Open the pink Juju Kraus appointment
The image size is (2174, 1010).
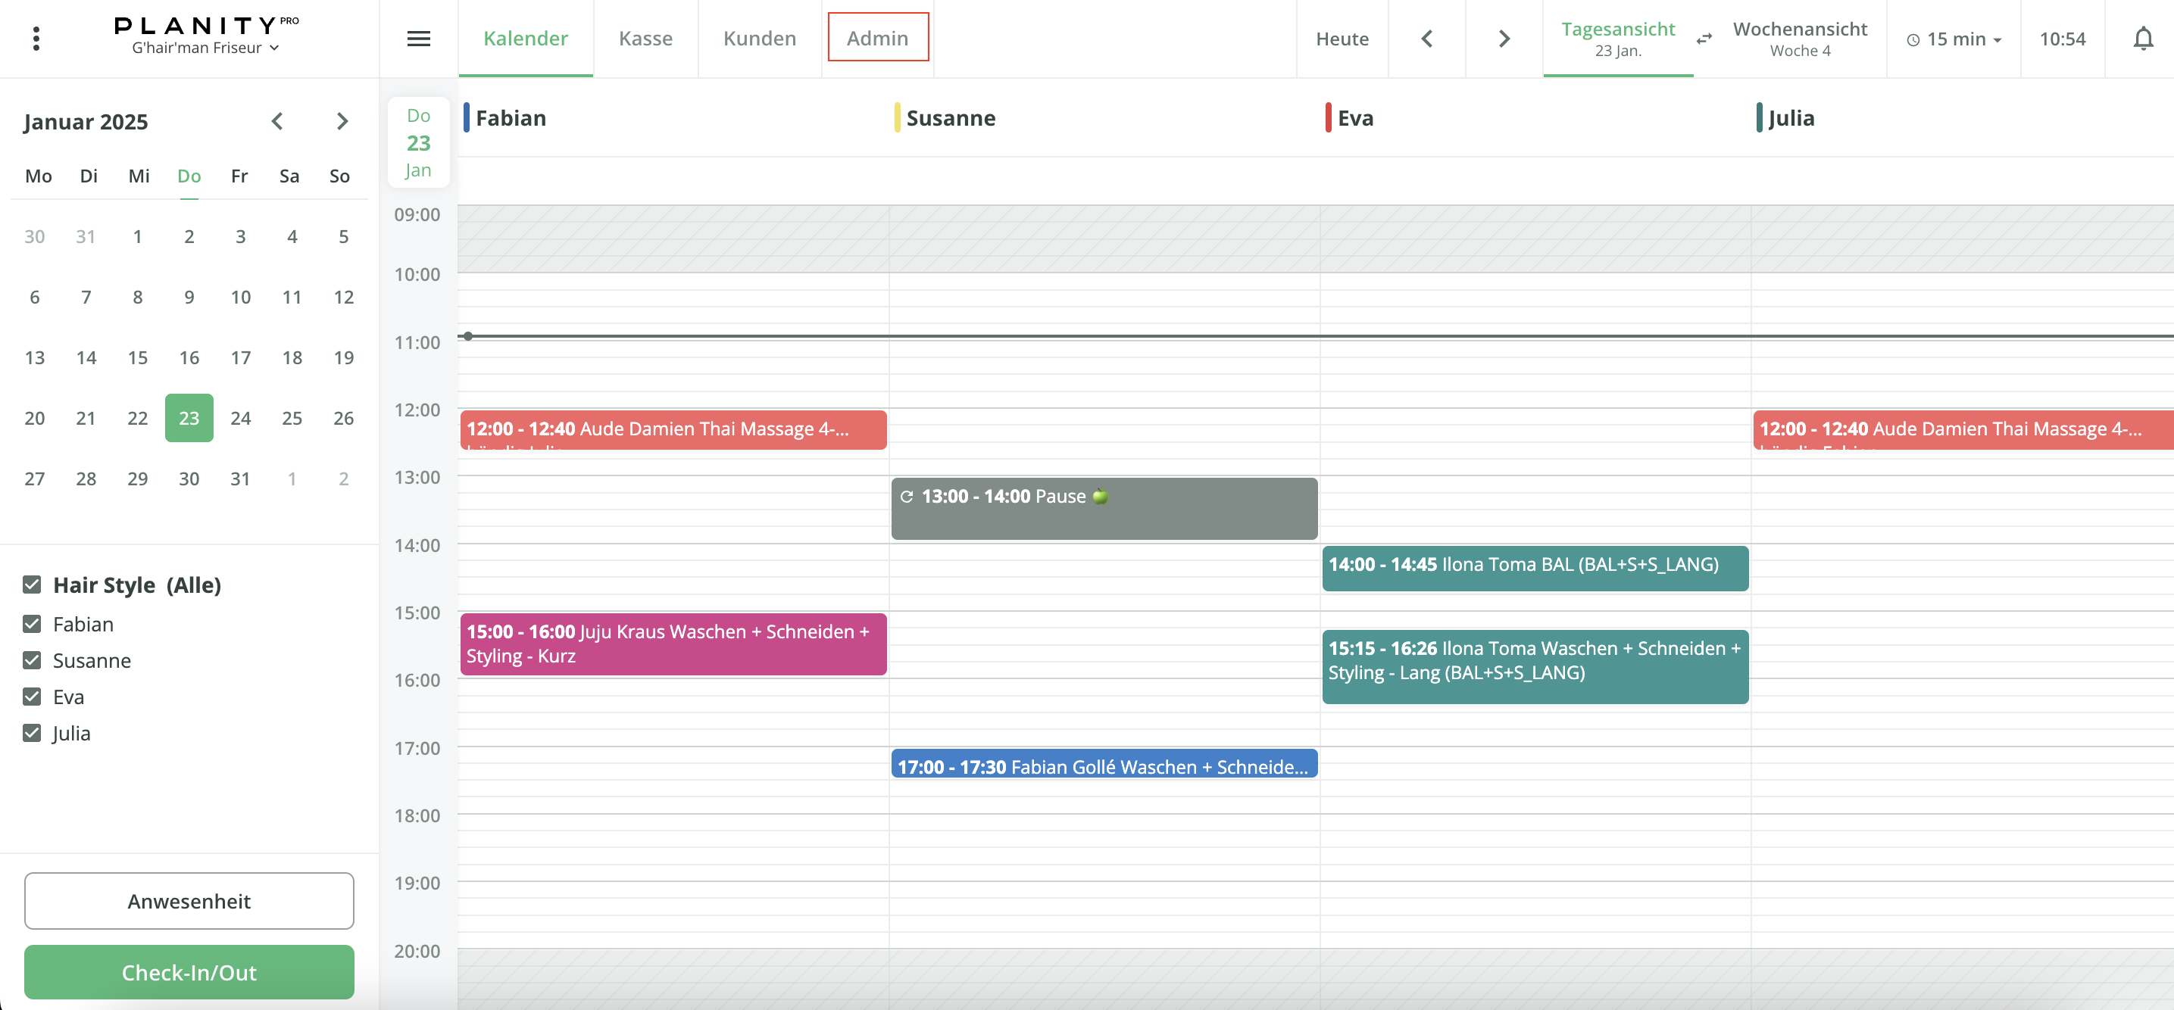tap(673, 644)
